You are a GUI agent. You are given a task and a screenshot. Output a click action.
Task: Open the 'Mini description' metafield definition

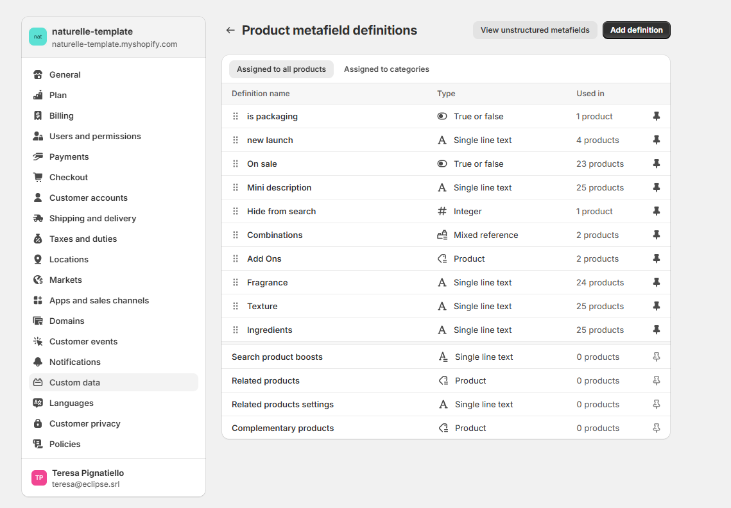tap(279, 188)
